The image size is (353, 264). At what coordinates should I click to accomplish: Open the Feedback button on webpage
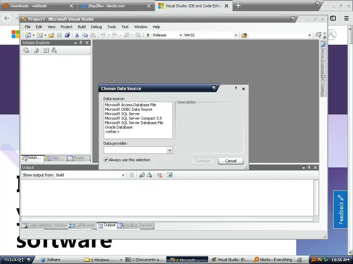point(340,209)
